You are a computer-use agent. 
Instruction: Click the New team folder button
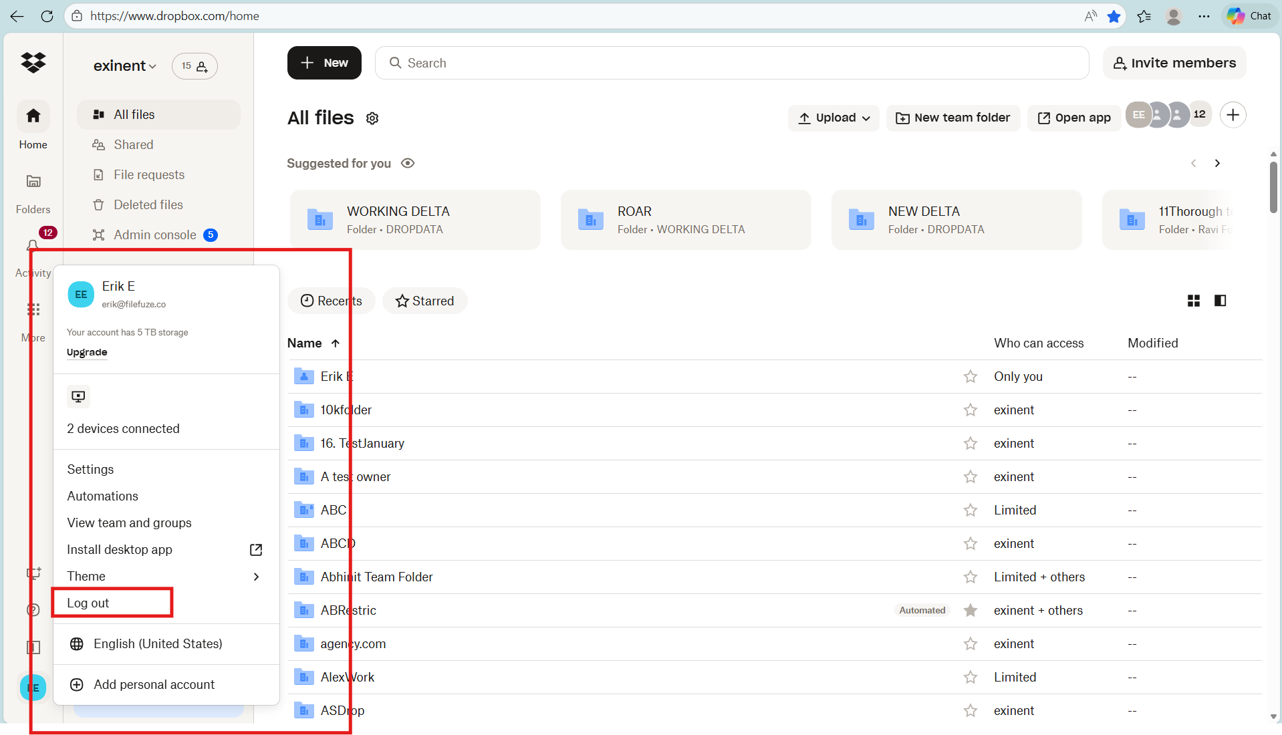[x=952, y=118]
